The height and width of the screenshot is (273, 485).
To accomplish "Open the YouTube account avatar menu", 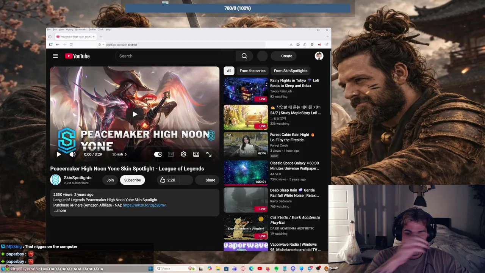I will pos(319,56).
